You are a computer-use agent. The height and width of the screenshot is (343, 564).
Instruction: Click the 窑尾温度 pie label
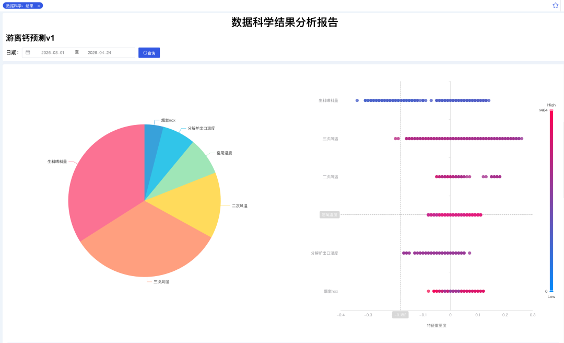(224, 153)
